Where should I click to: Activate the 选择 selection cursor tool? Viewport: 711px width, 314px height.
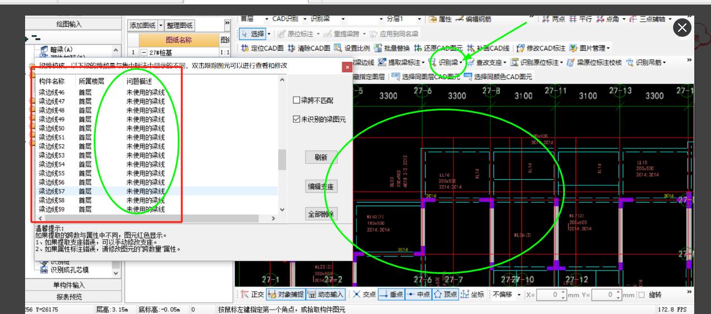point(254,34)
